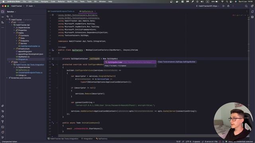Click the gutter icon beside ApiFactory class
Viewport: 255px width, 143px height.
pos(53,50)
